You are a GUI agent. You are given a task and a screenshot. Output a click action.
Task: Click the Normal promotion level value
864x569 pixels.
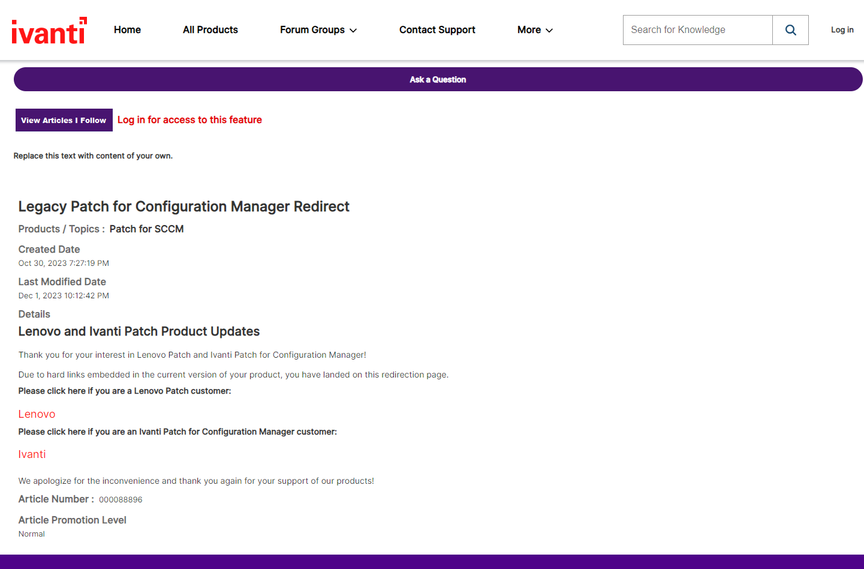(32, 534)
